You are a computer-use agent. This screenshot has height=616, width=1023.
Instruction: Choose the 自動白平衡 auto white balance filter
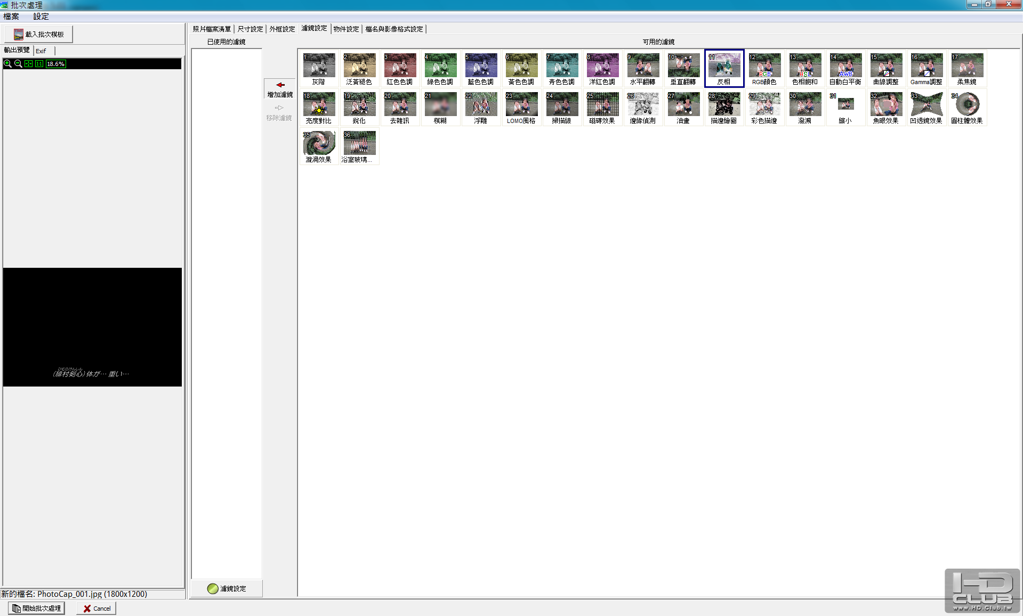845,69
